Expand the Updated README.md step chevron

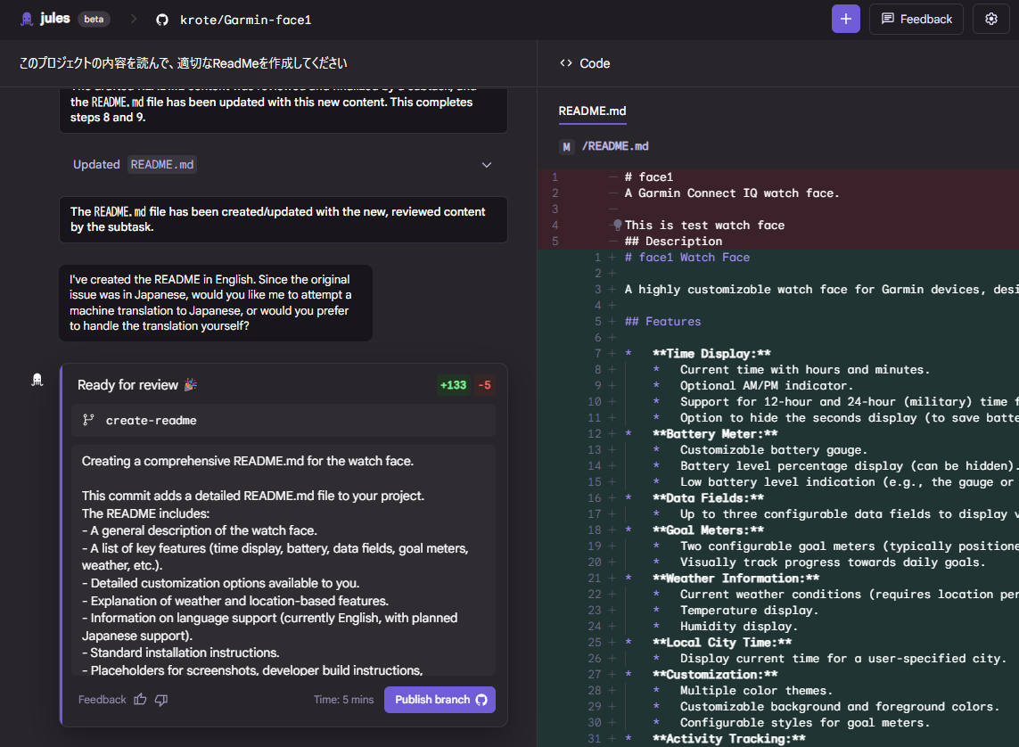486,165
